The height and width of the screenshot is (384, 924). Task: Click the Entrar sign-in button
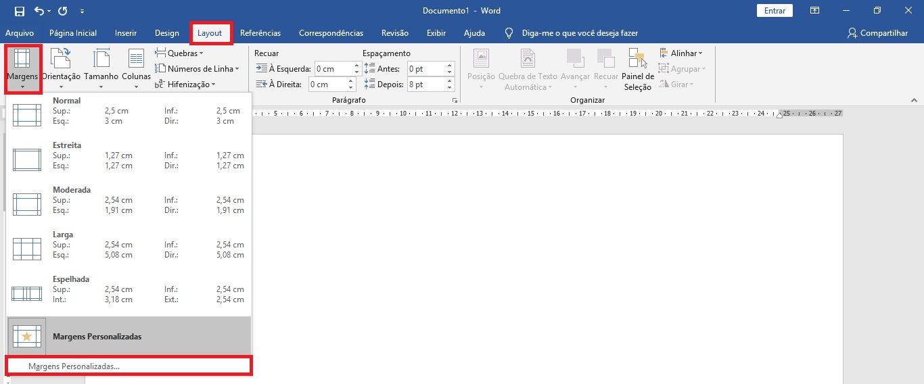pos(775,11)
